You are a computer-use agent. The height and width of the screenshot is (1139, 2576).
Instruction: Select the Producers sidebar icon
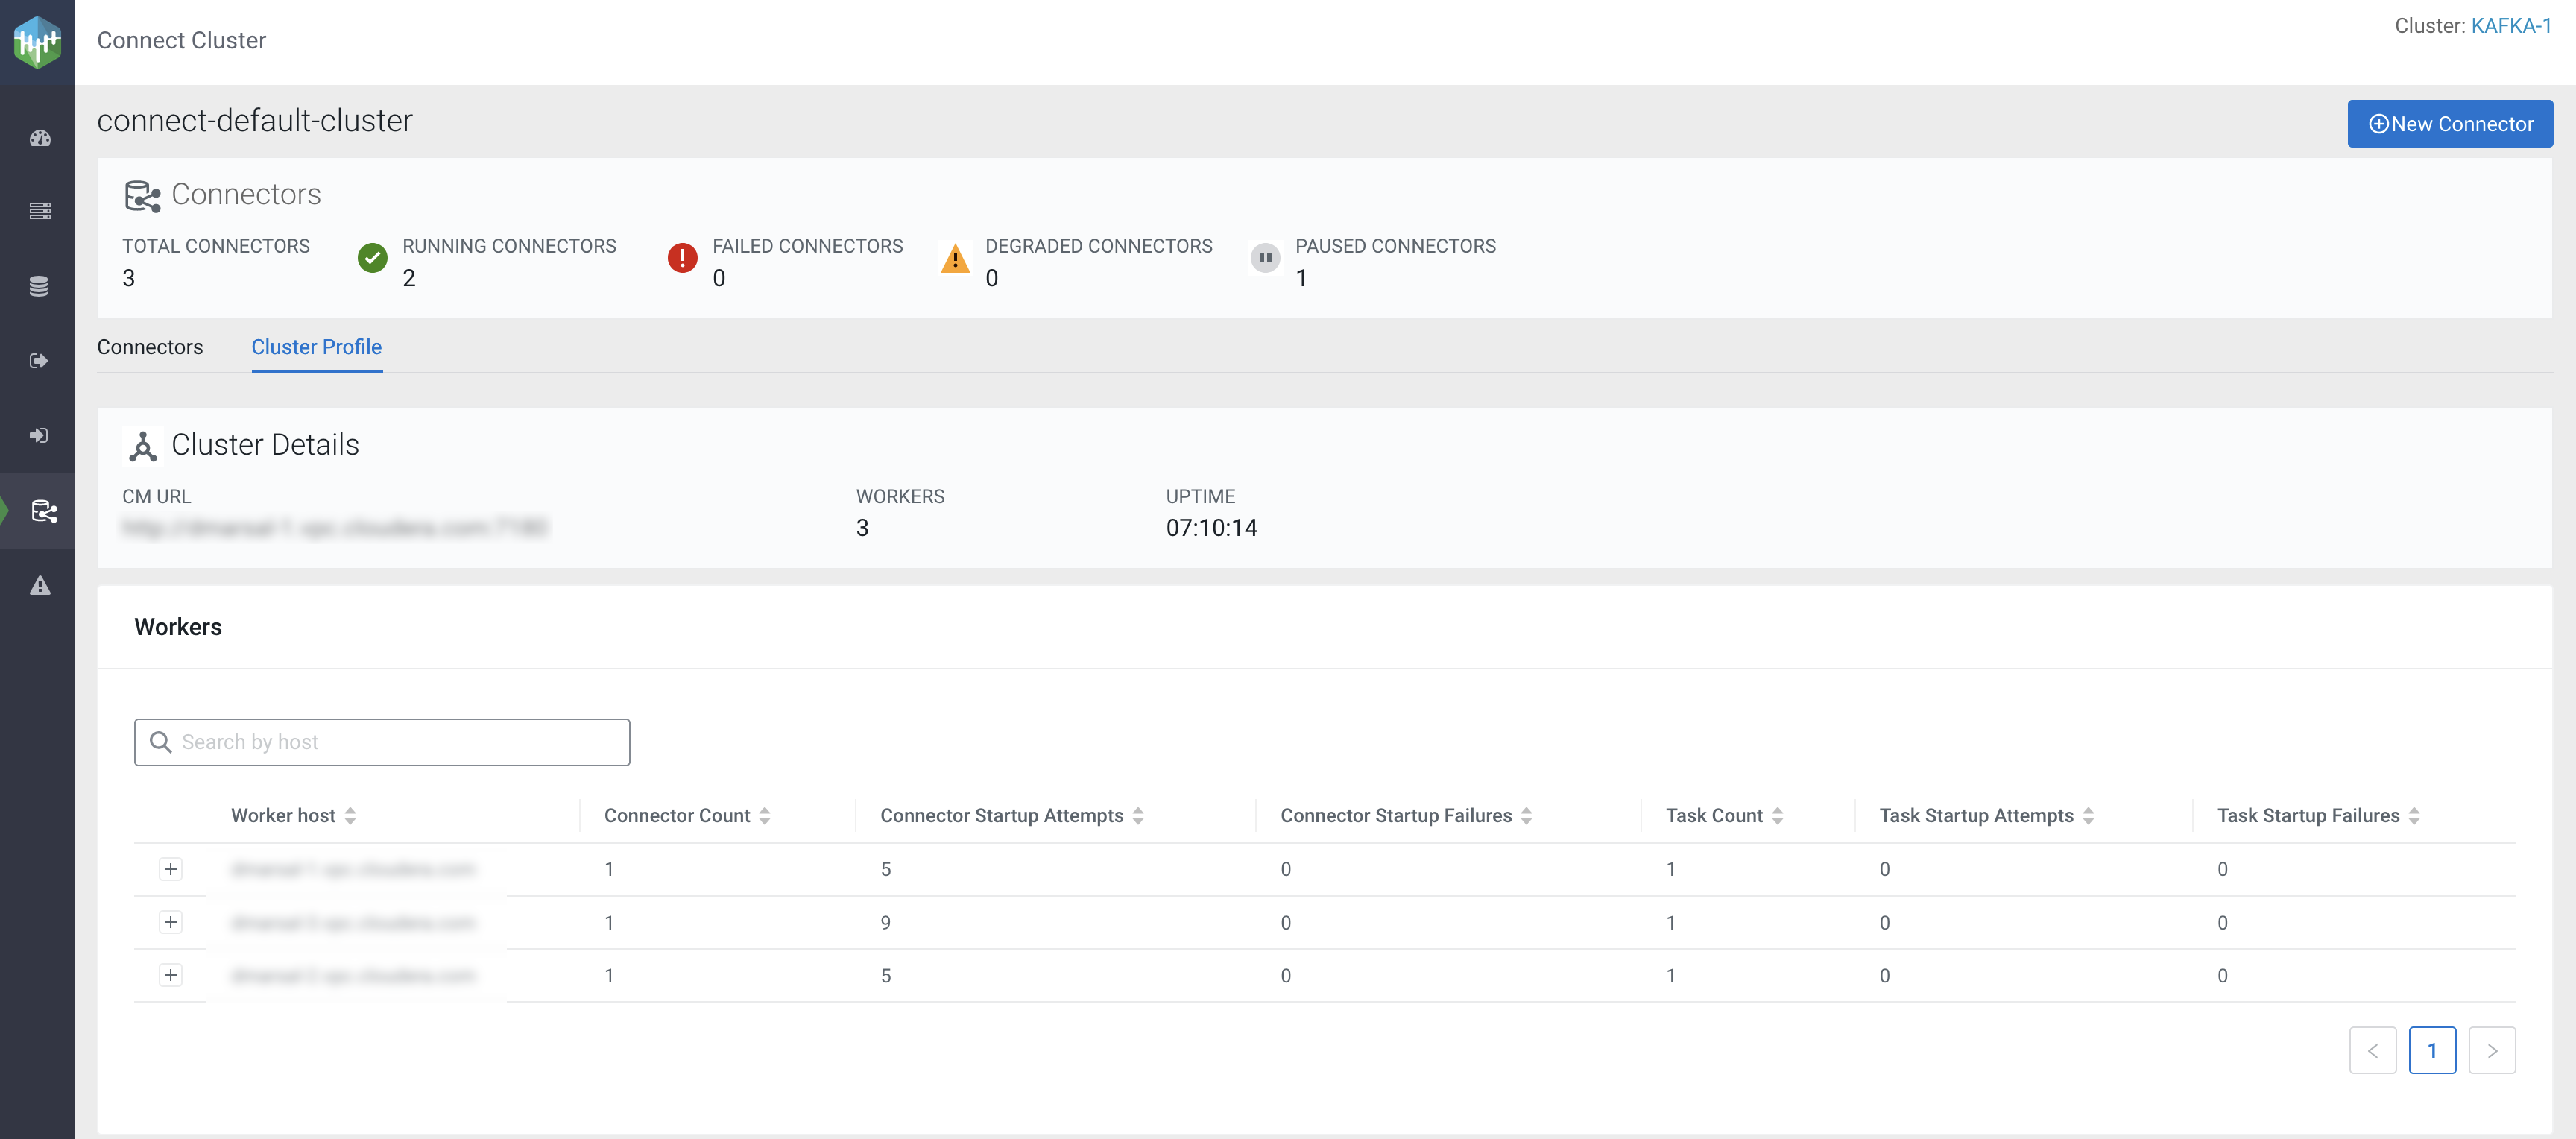click(39, 361)
